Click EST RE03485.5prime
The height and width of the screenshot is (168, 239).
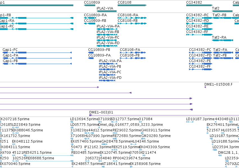[85, 153]
